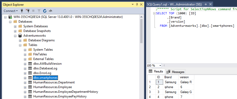Open the Activity Monitor icon
Screen dimensions: 237x99
tap(50, 11)
